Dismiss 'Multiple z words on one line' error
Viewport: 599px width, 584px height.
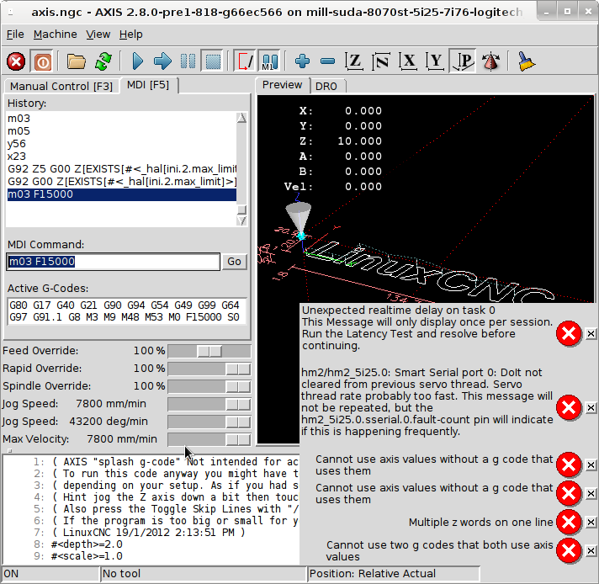click(x=591, y=522)
